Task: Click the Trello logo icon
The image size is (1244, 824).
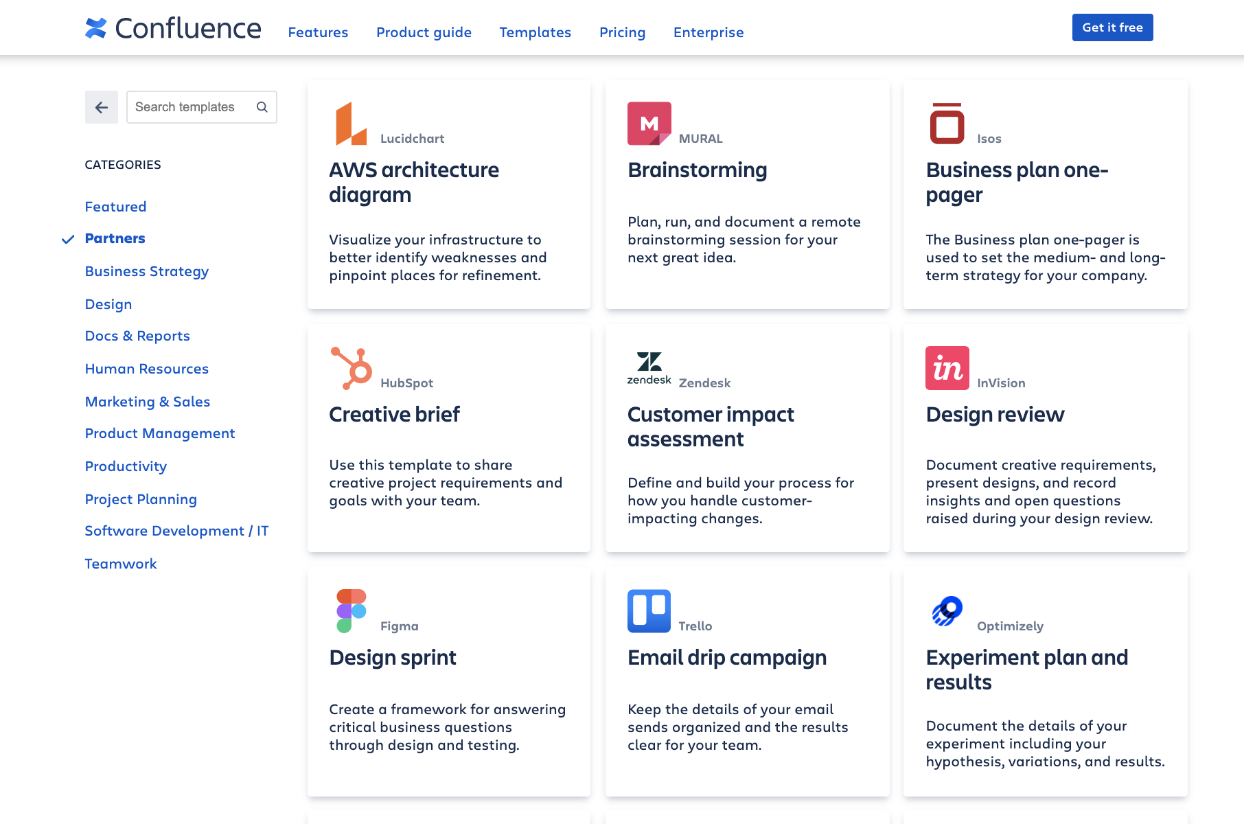Action: click(649, 611)
